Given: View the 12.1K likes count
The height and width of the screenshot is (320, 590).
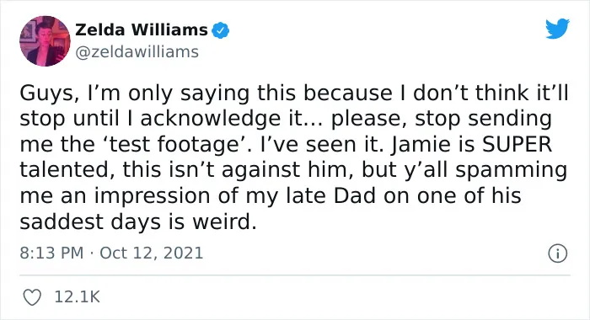Looking at the screenshot, I should (x=78, y=296).
